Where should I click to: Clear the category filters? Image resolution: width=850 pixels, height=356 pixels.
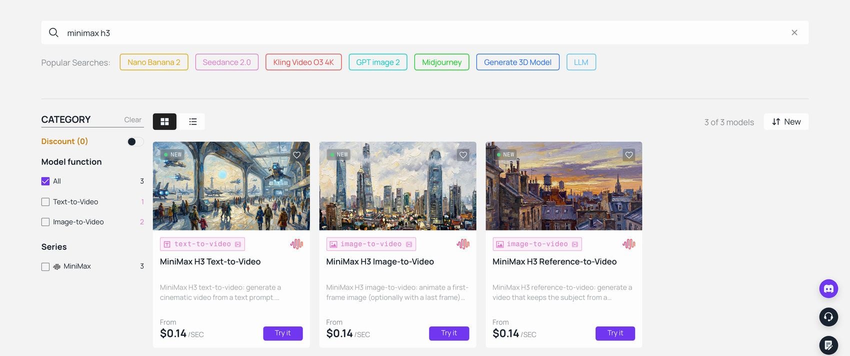(132, 119)
